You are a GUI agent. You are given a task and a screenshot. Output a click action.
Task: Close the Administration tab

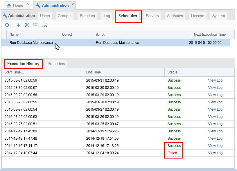tap(73, 4)
